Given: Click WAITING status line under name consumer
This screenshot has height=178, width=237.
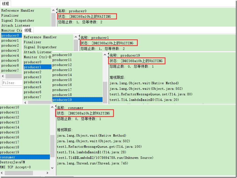Looking at the screenshot, I should point(83,113).
